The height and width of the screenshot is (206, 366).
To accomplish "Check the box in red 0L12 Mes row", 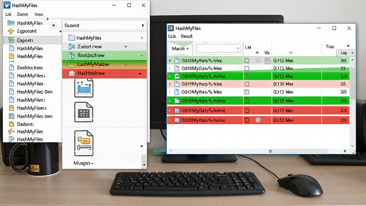I will [x=247, y=120].
